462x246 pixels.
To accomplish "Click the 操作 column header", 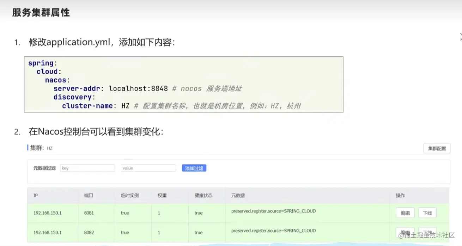I will pyautogui.click(x=400, y=195).
